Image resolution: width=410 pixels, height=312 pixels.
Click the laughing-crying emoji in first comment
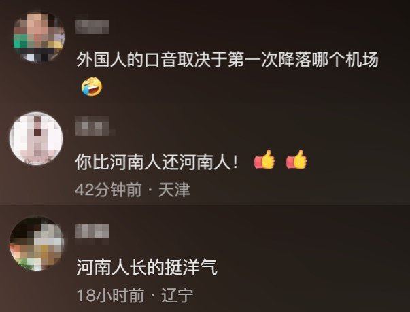(x=92, y=87)
